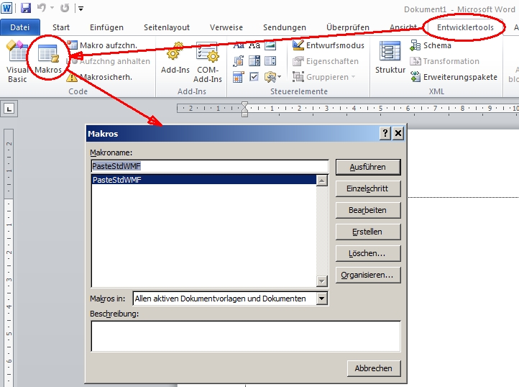Click the Bearbeiten button
Viewport: 519px width, 387px height.
(x=368, y=210)
